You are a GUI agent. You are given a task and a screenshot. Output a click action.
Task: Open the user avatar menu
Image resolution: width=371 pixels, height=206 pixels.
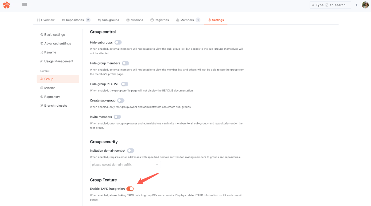coord(365,5)
